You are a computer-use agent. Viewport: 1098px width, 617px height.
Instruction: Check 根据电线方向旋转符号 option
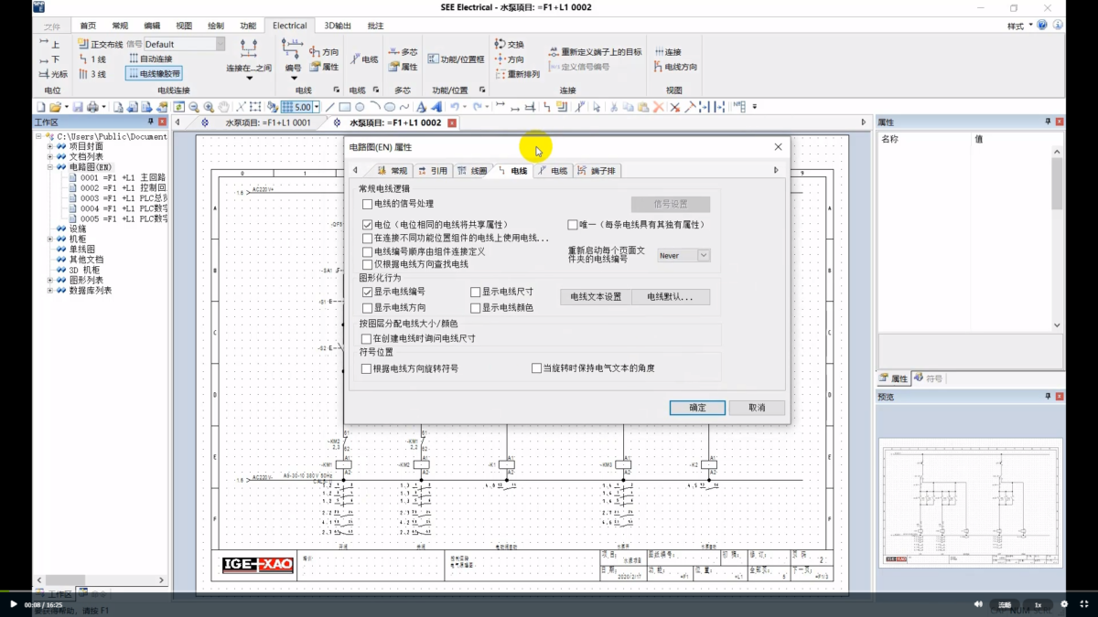(x=368, y=368)
